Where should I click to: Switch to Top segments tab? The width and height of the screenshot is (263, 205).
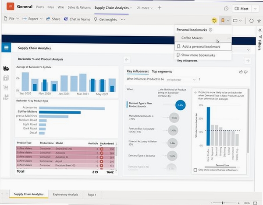pyautogui.click(x=162, y=72)
